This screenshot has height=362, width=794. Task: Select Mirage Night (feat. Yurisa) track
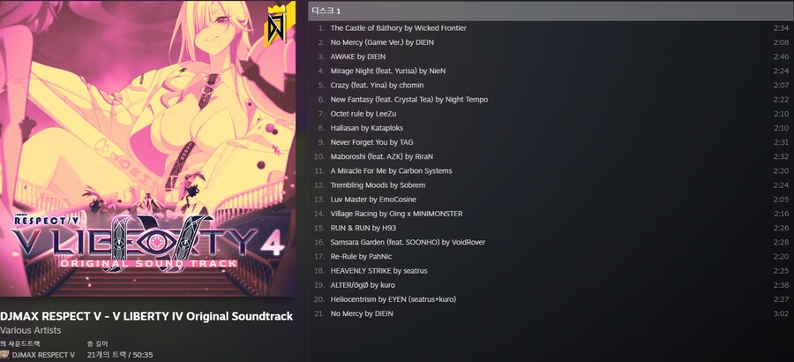tap(551, 71)
